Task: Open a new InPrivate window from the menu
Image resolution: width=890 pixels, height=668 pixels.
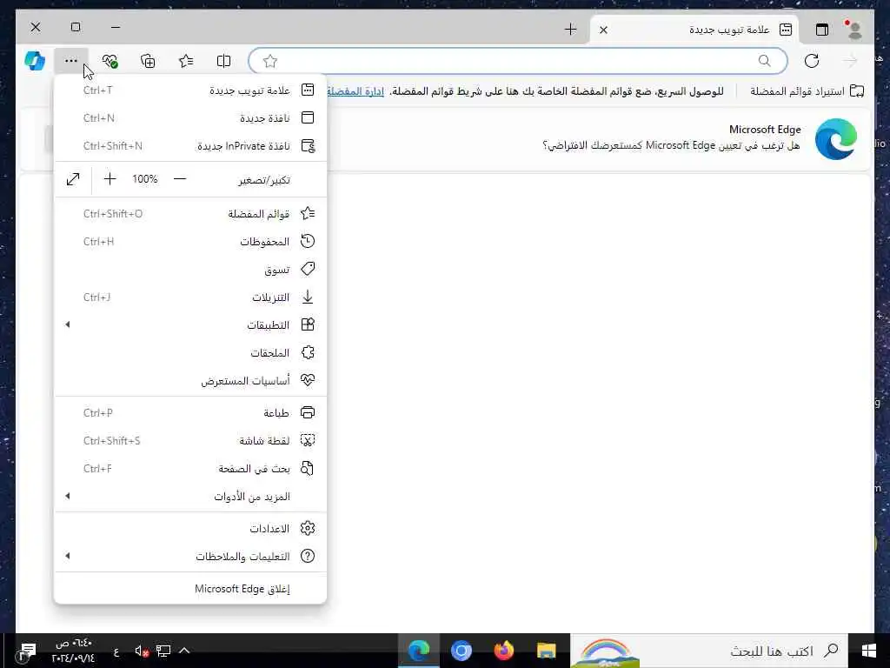Action: pyautogui.click(x=190, y=145)
